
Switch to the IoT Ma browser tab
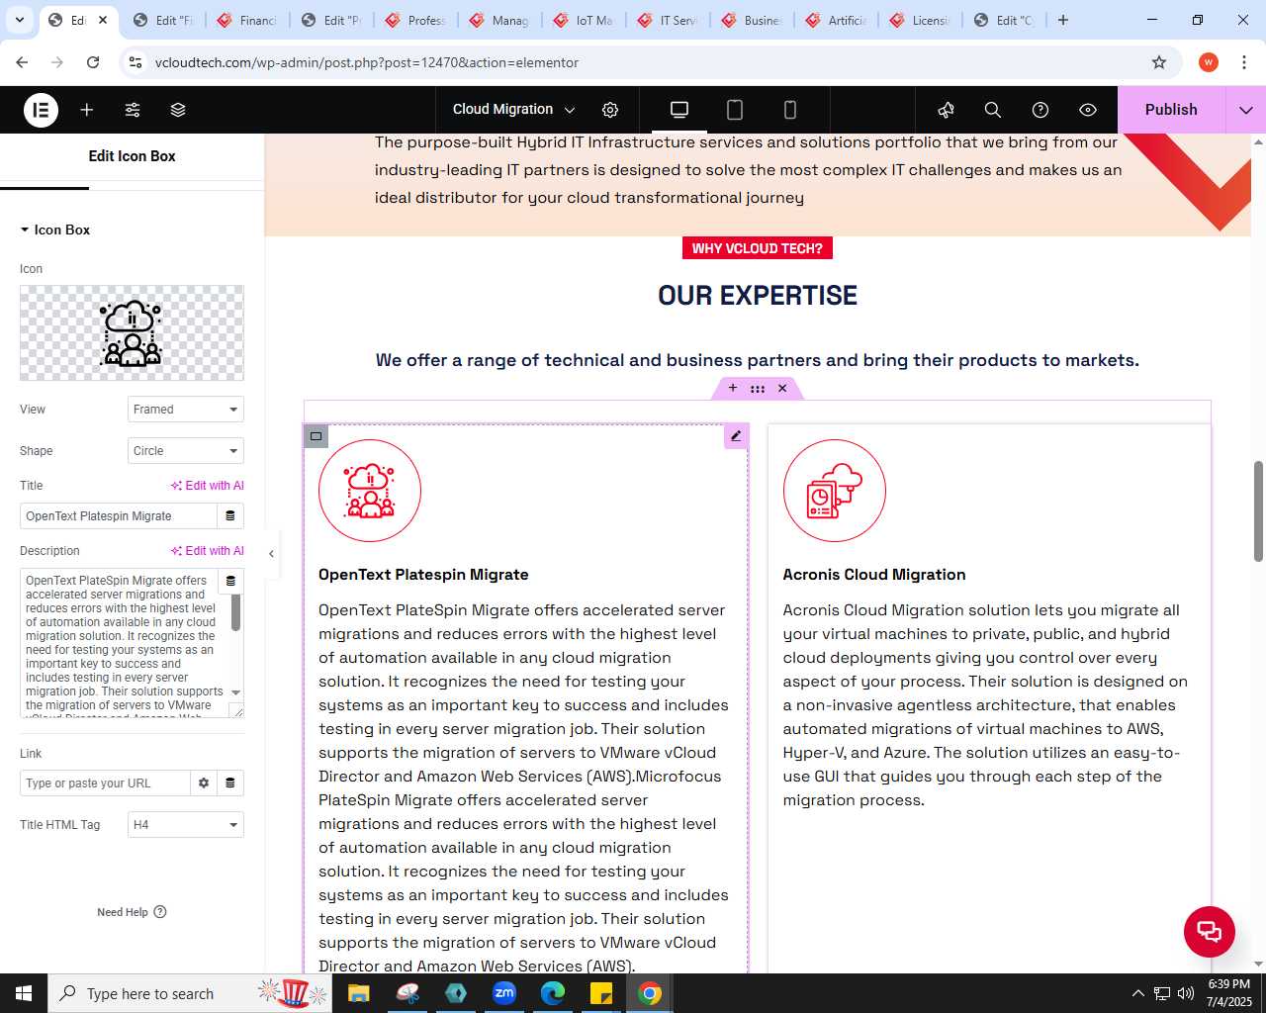[x=585, y=20]
